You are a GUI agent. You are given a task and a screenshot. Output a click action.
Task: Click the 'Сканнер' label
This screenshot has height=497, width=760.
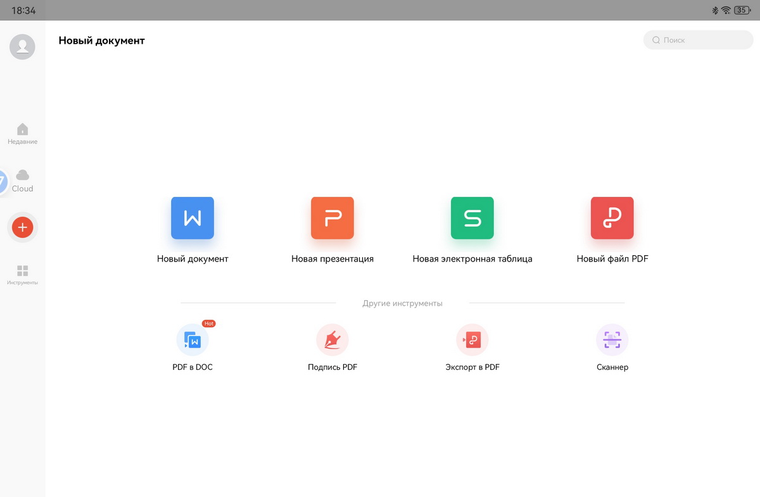coord(612,367)
